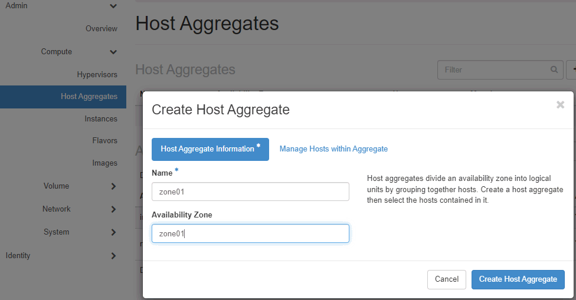This screenshot has height=300, width=576.
Task: Cancel the host aggregate creation
Action: [x=446, y=279]
